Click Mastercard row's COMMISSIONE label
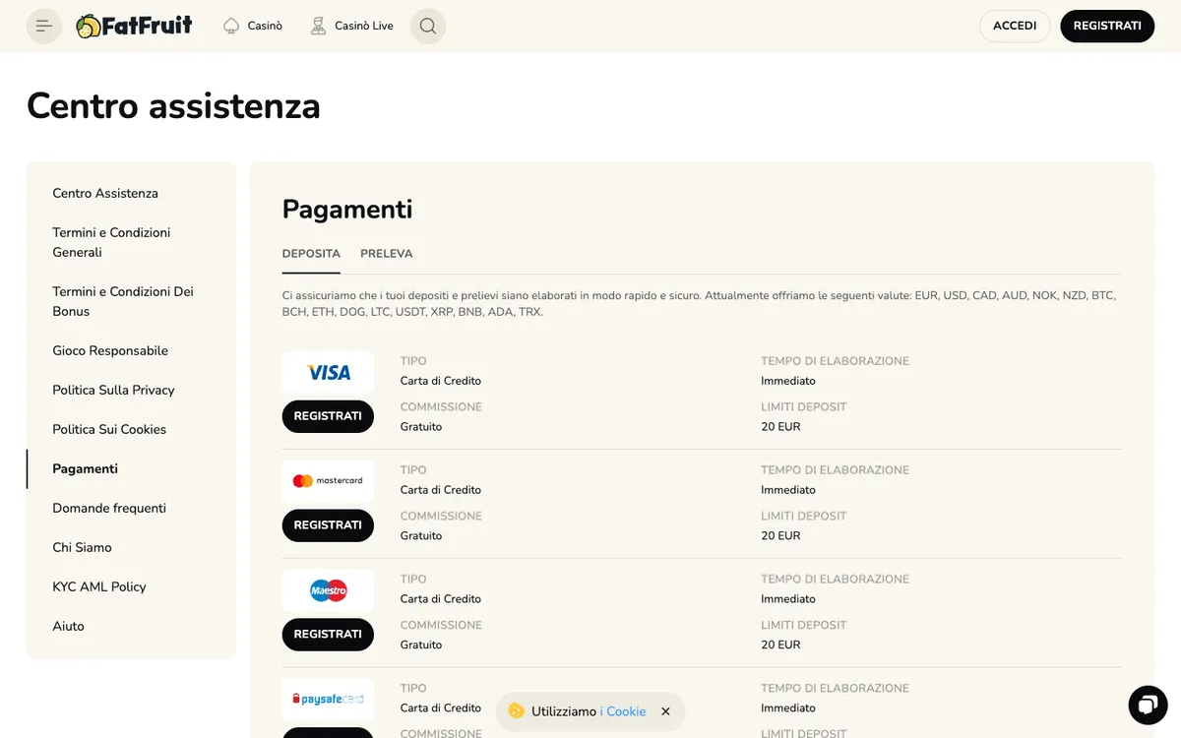The image size is (1181, 738). coord(441,516)
